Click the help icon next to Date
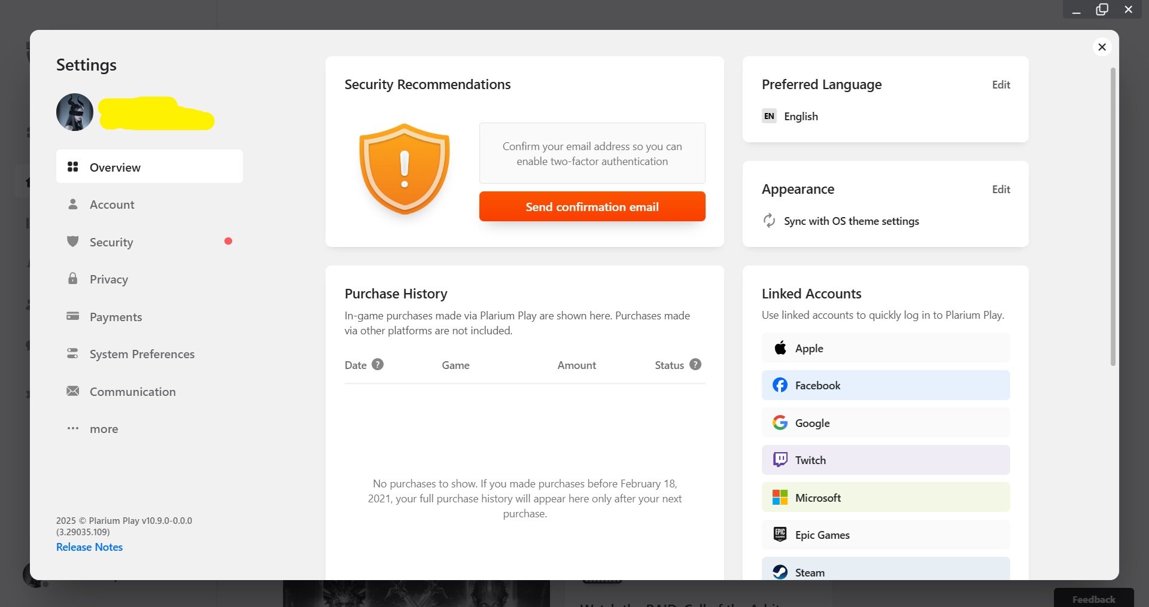 coord(378,365)
